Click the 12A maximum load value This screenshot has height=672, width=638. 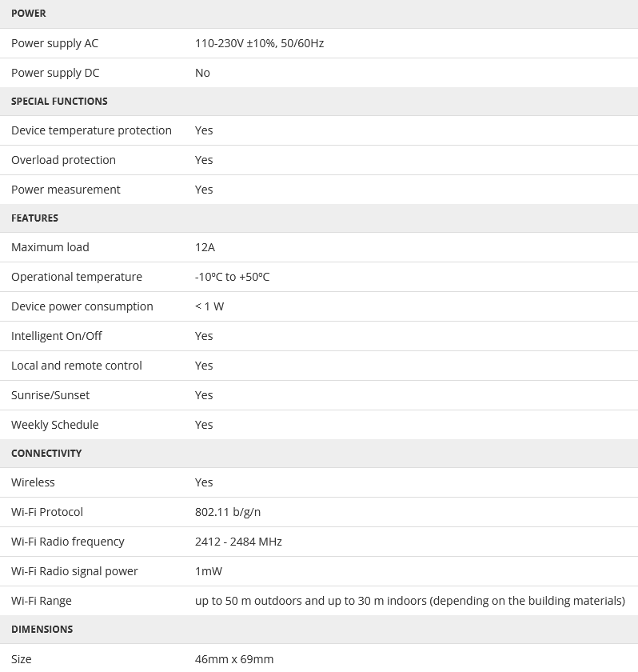tap(205, 247)
